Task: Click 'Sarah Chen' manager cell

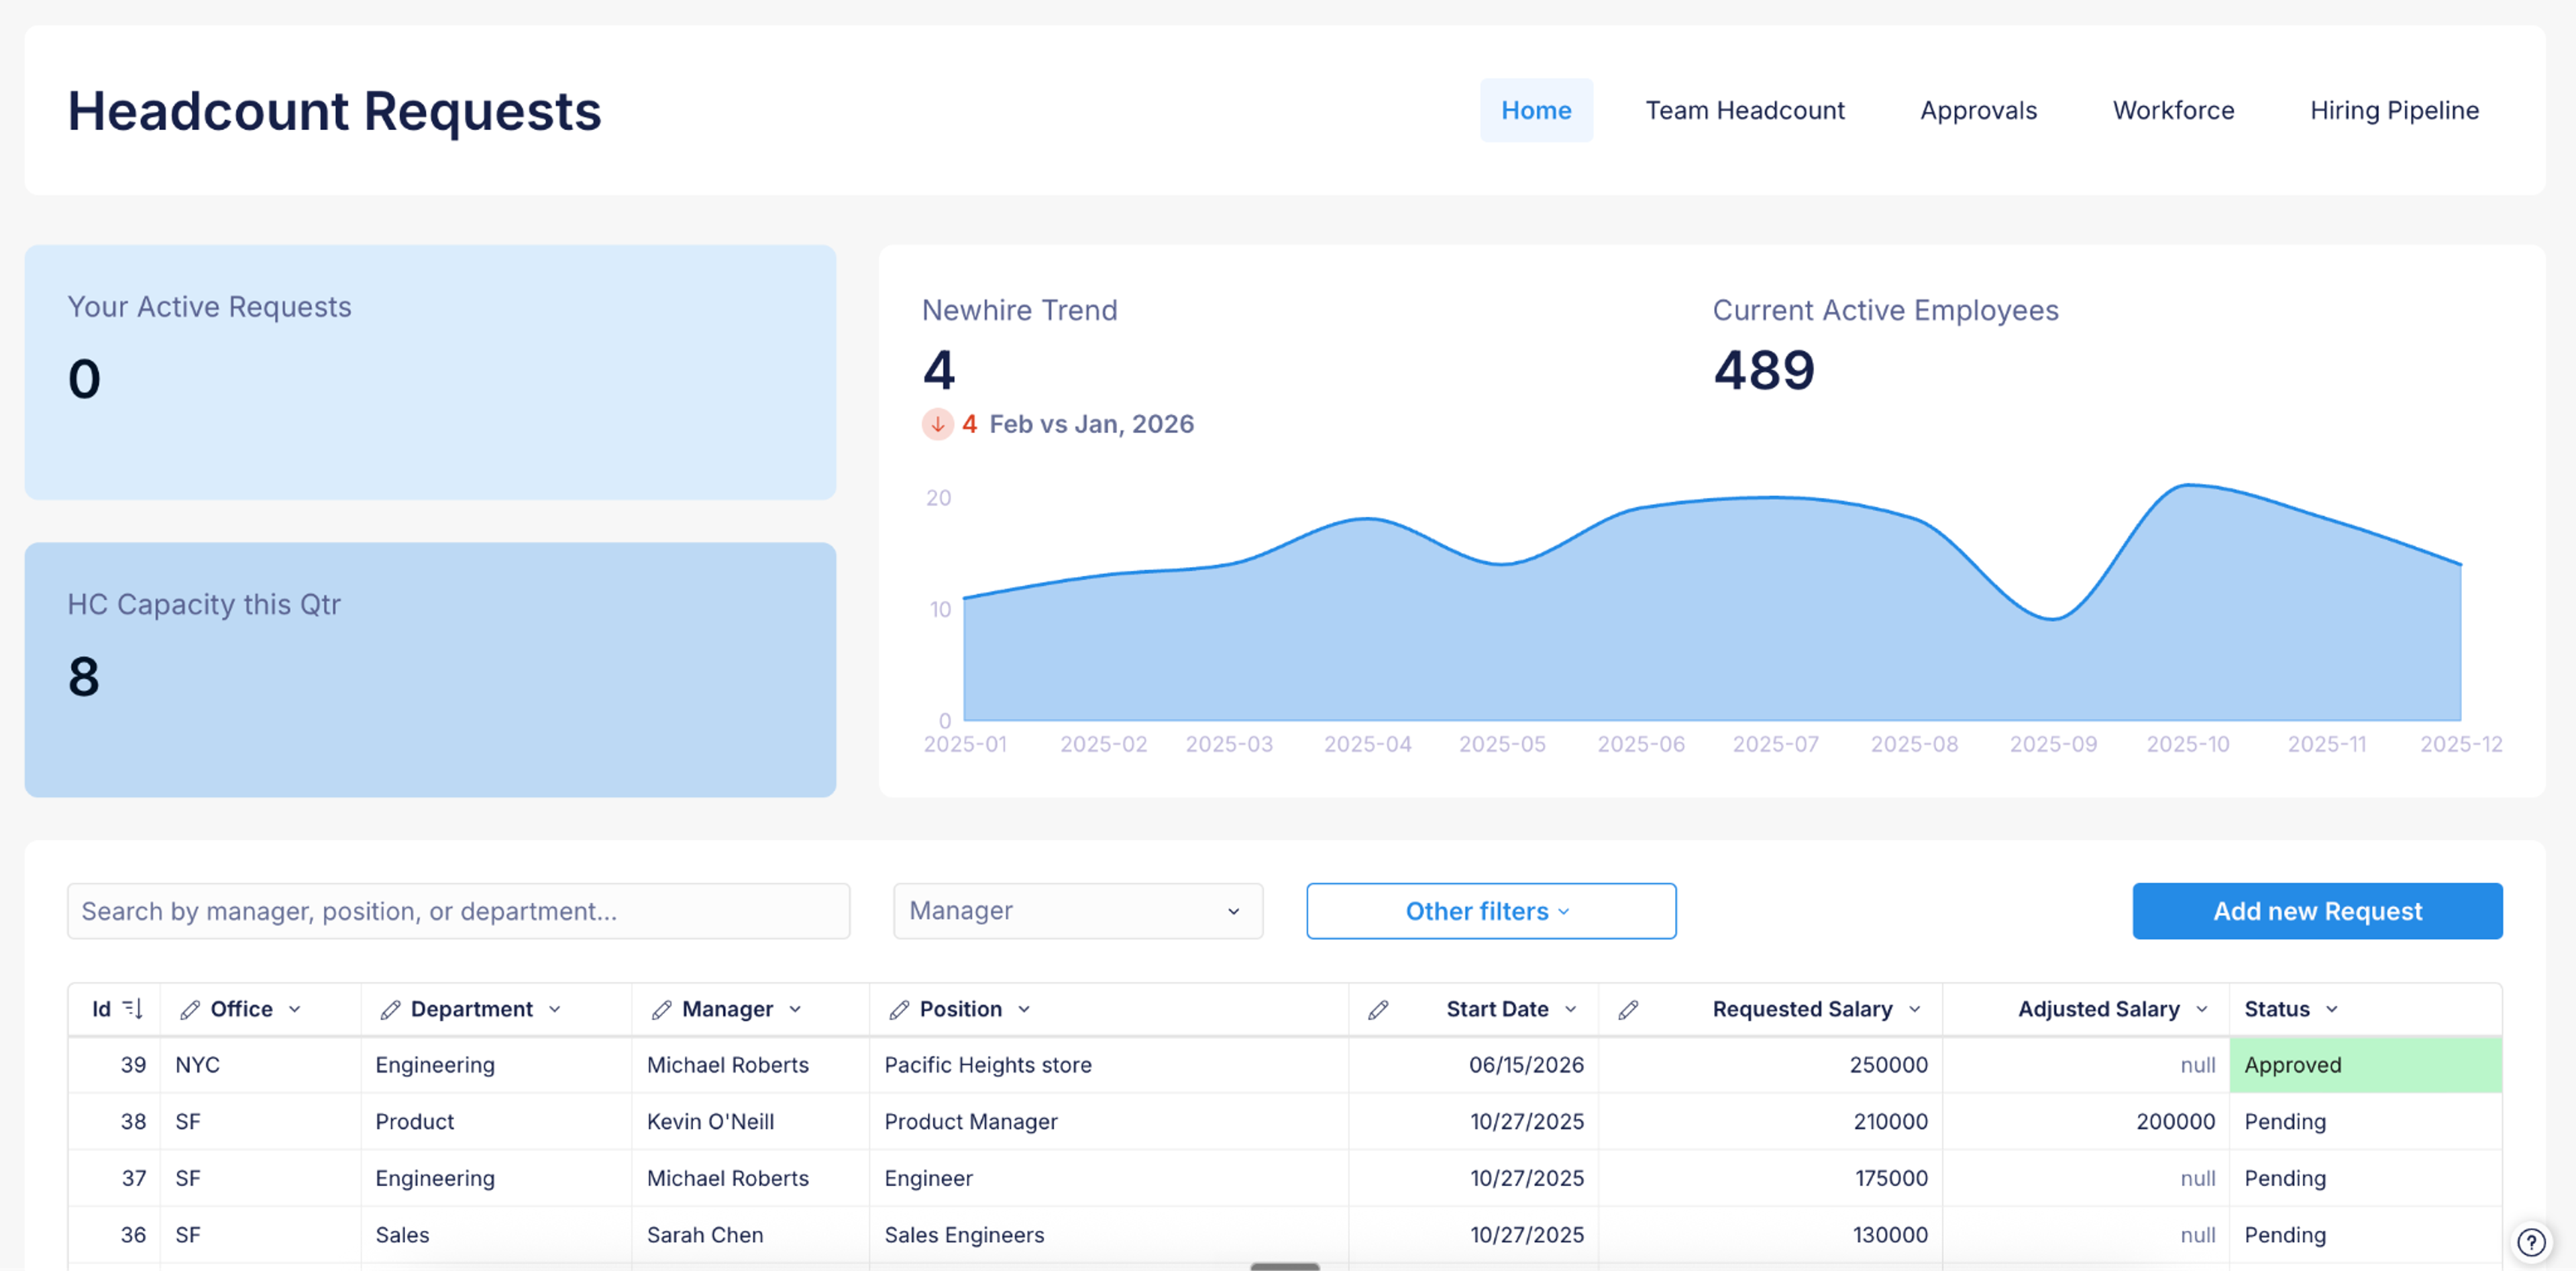Action: click(x=750, y=1234)
